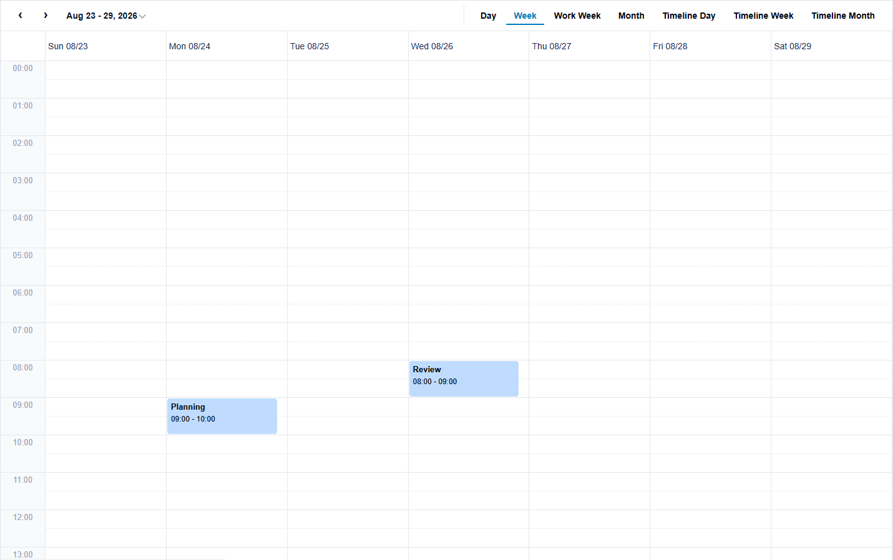Go to next week with right arrow
893x560 pixels.
[46, 16]
